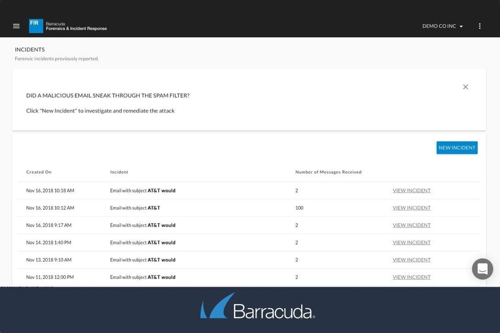View incident from Nov 16, 2018 10:12 AM
Viewport: 500px width, 333px height.
412,208
